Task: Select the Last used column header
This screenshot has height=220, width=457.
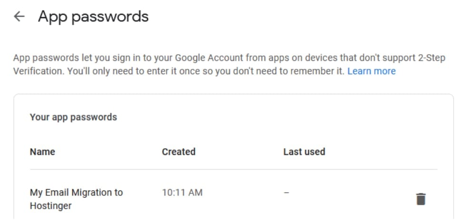Action: (304, 152)
